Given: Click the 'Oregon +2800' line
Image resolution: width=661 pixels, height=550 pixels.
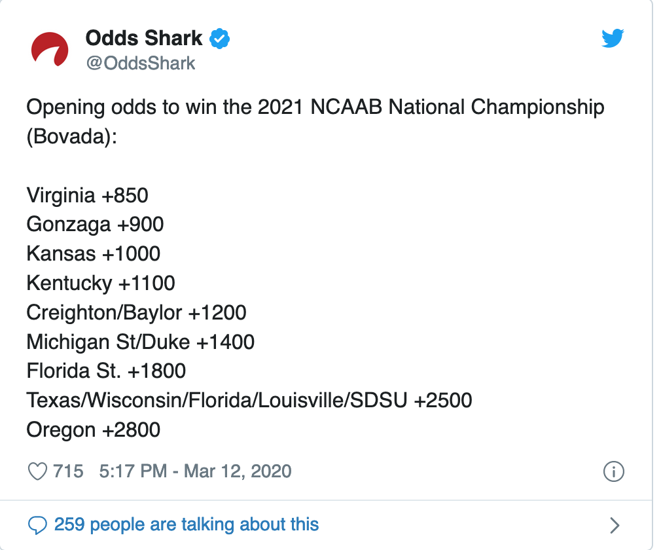Looking at the screenshot, I should coord(93,430).
